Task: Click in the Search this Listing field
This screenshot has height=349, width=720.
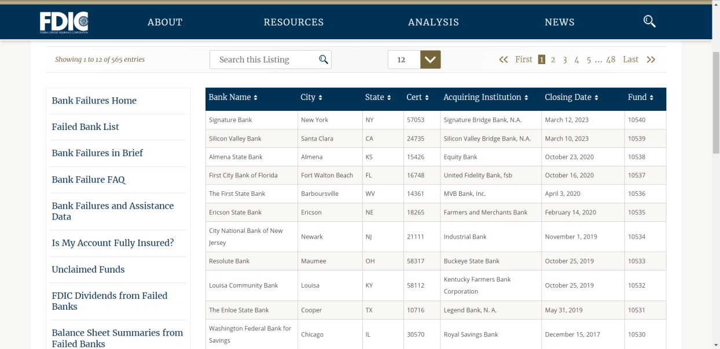Action: point(270,60)
